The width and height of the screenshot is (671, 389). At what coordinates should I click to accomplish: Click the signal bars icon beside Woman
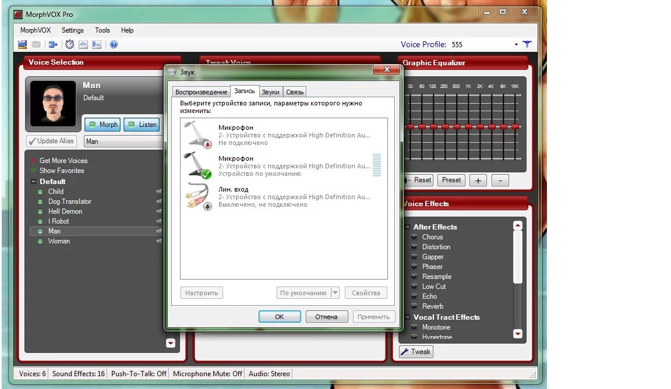click(x=159, y=241)
